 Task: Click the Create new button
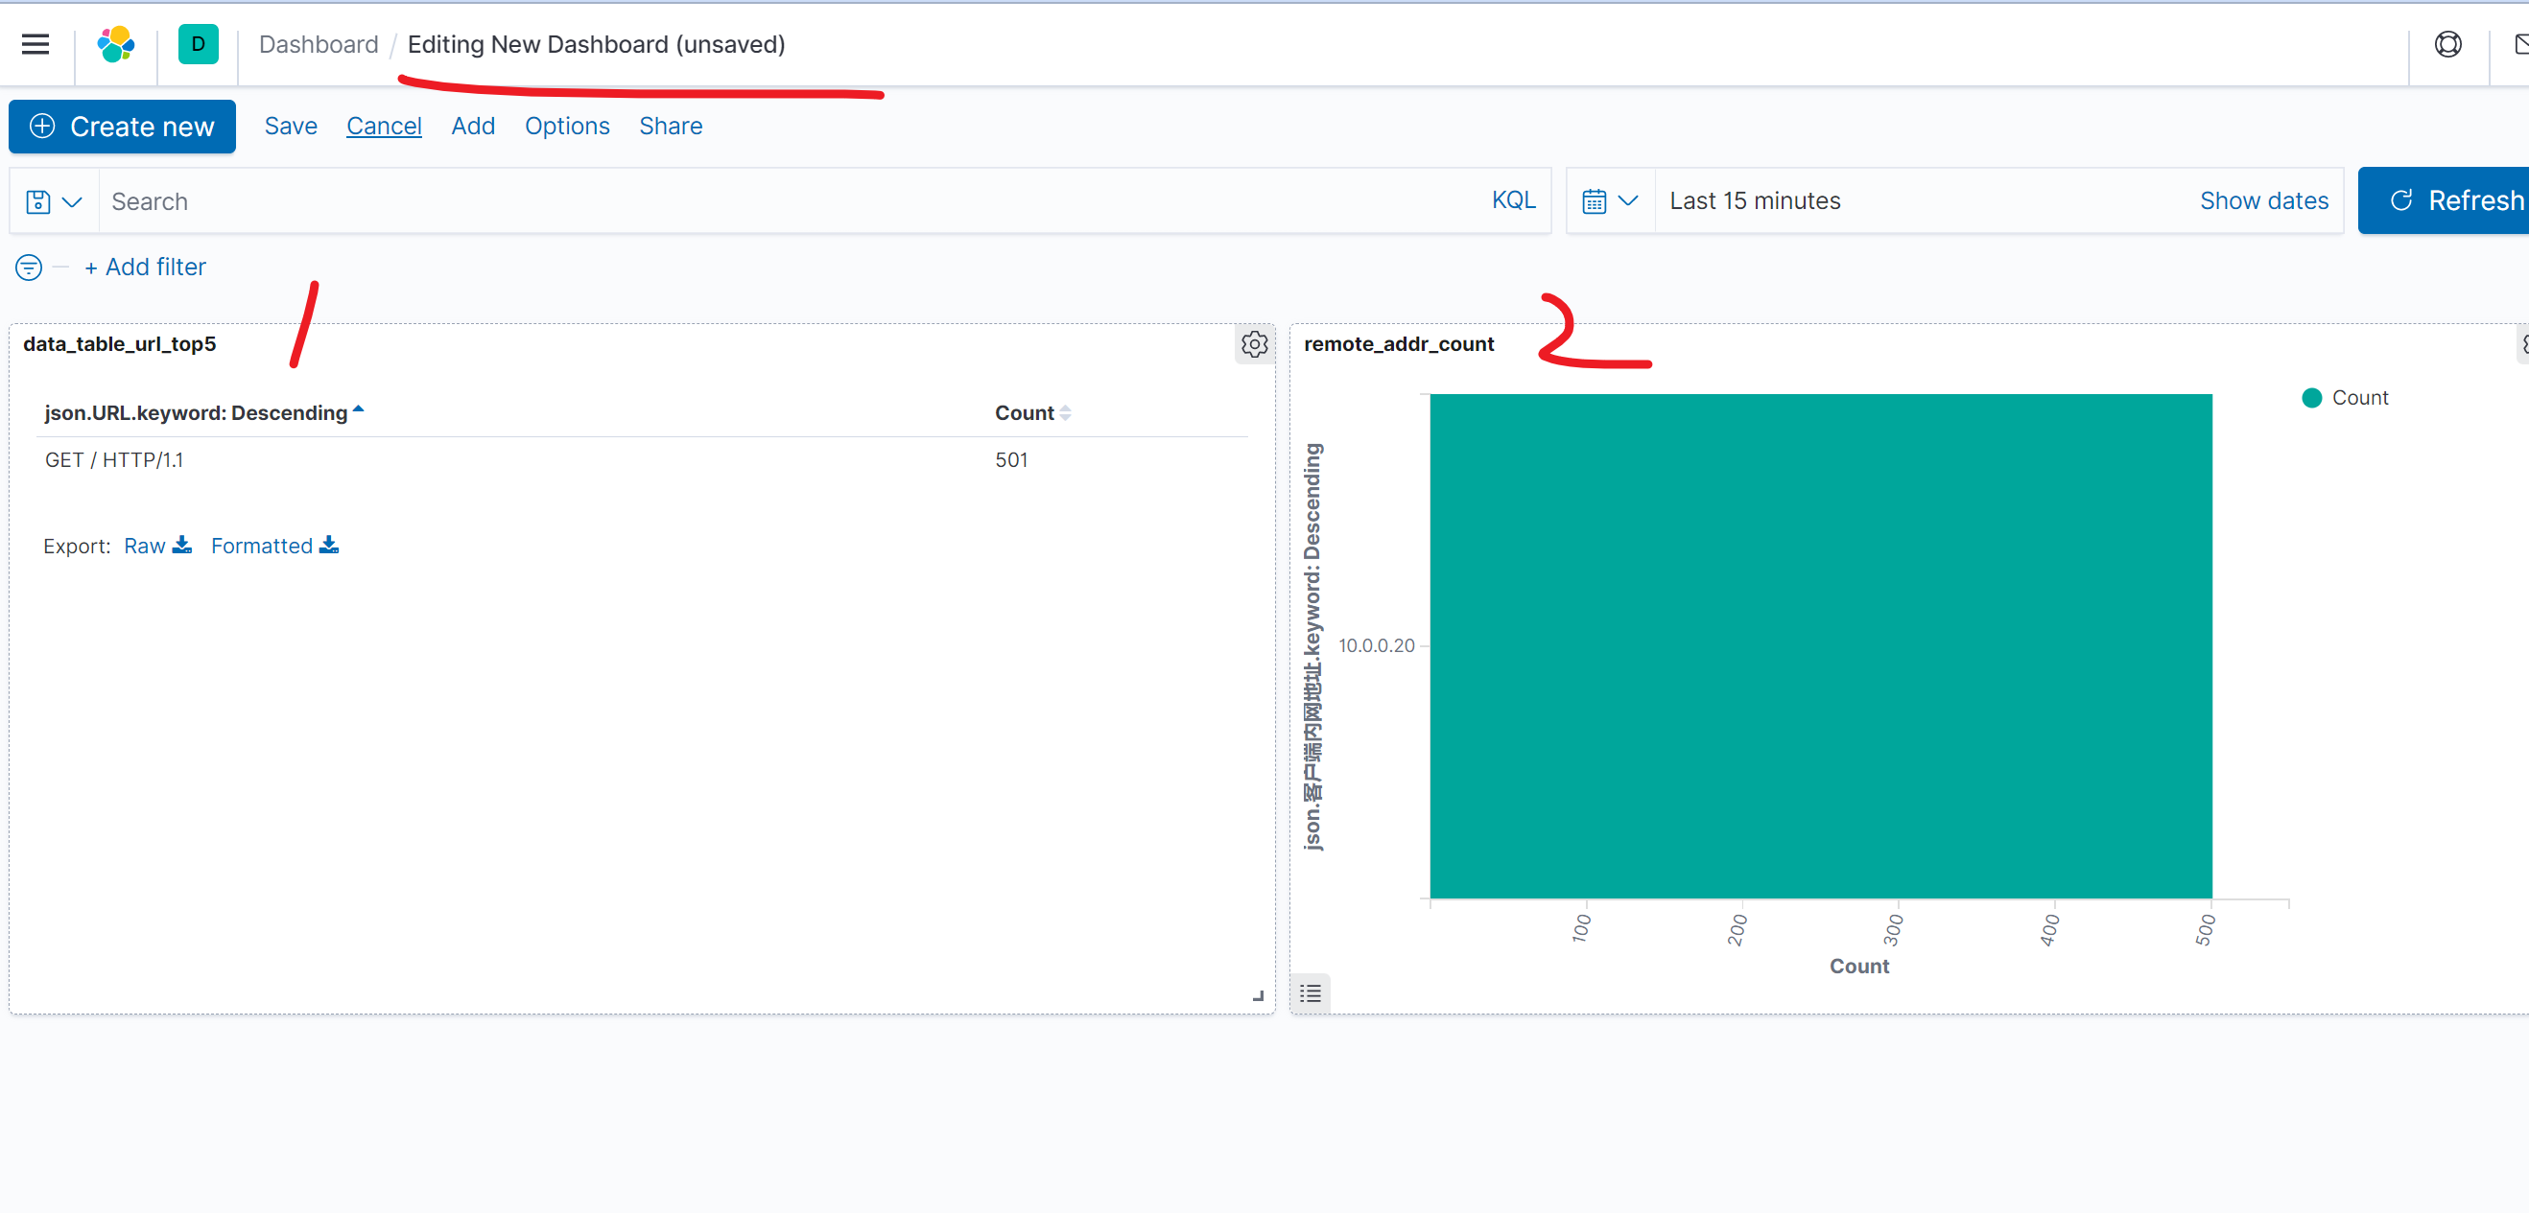(123, 127)
